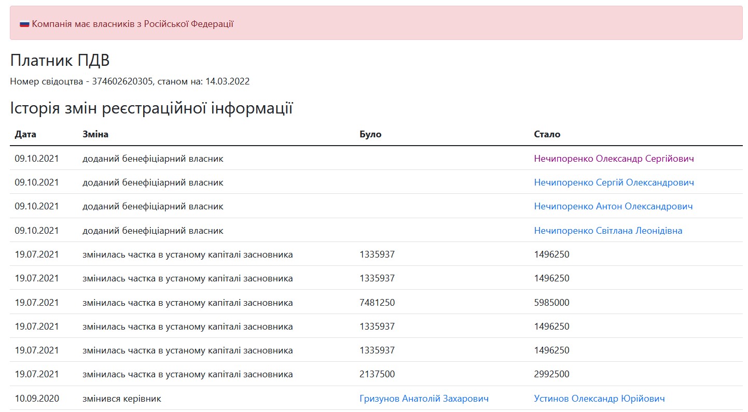Click the date in Світлана Леонідівна's row
Image resolution: width=748 pixels, height=412 pixels.
point(37,231)
